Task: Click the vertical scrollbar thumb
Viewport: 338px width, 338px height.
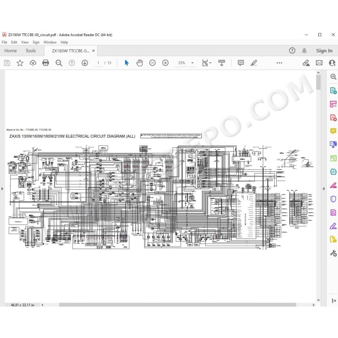Action: click(x=318, y=82)
